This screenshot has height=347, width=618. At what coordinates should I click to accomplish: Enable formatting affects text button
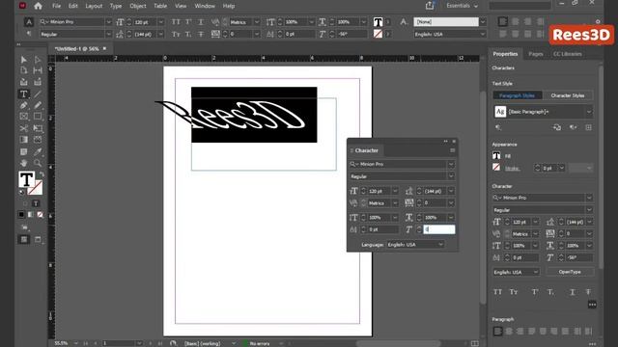[x=36, y=203]
